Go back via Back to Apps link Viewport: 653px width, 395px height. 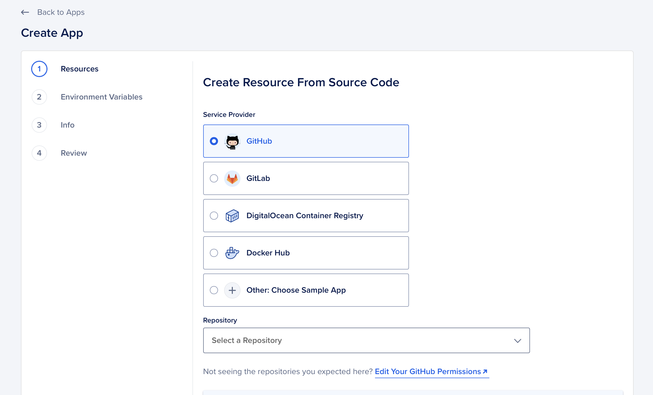tap(61, 12)
